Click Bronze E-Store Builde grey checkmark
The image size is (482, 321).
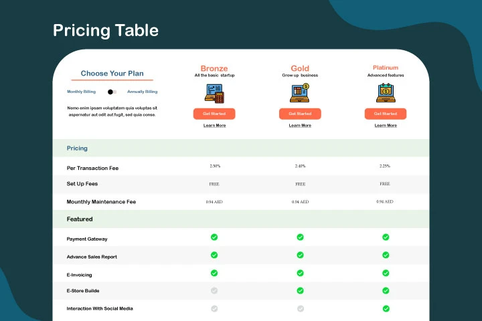tap(214, 290)
